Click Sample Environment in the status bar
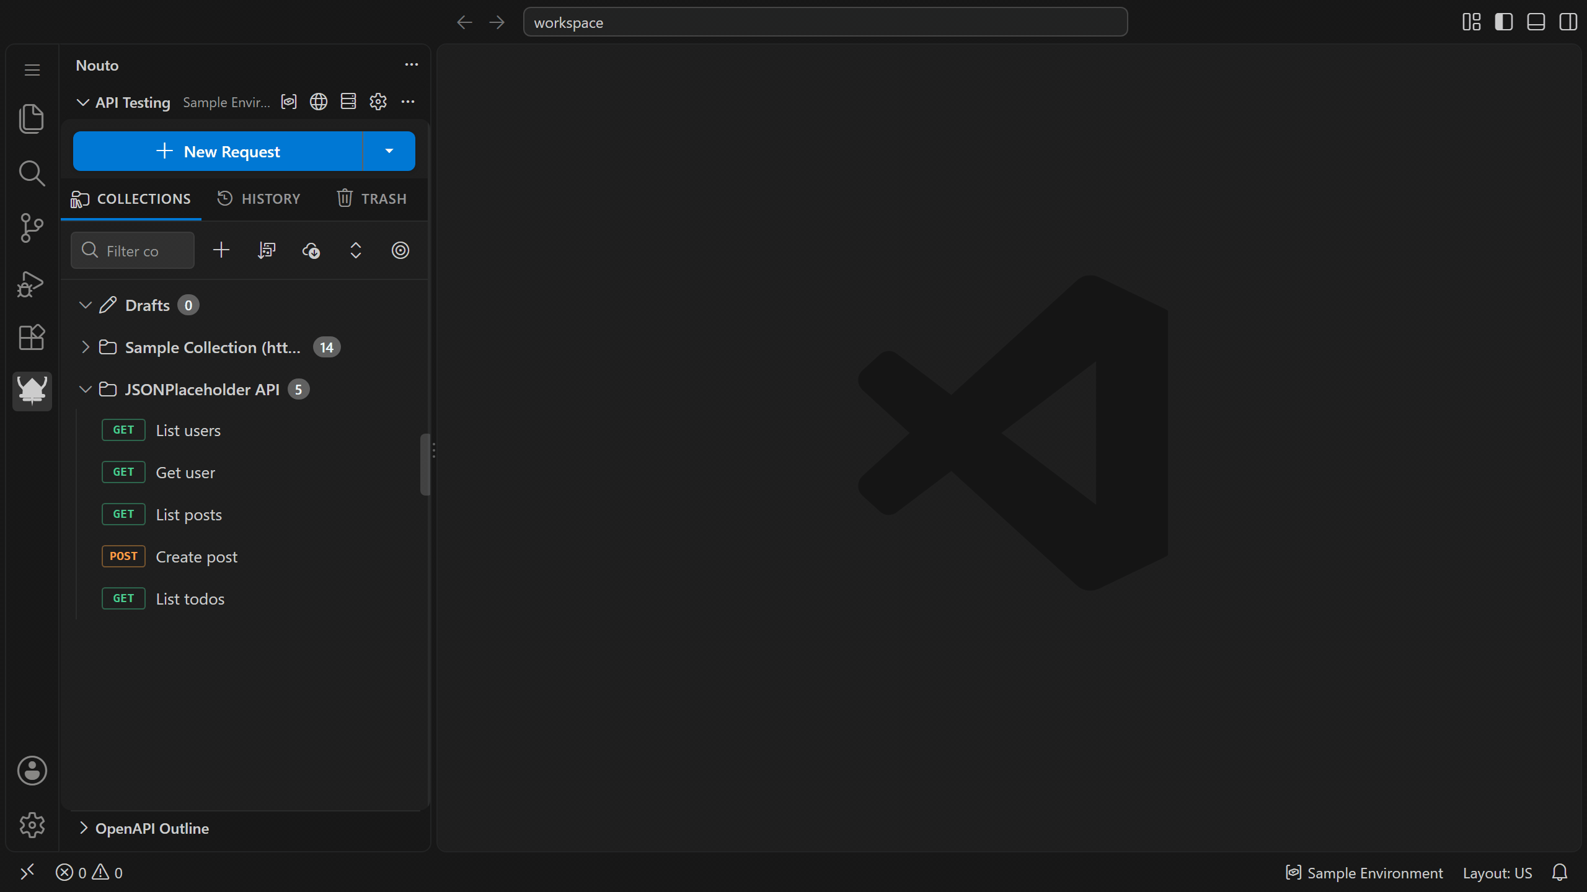Screen dimensions: 1587x892 pos(1364,873)
